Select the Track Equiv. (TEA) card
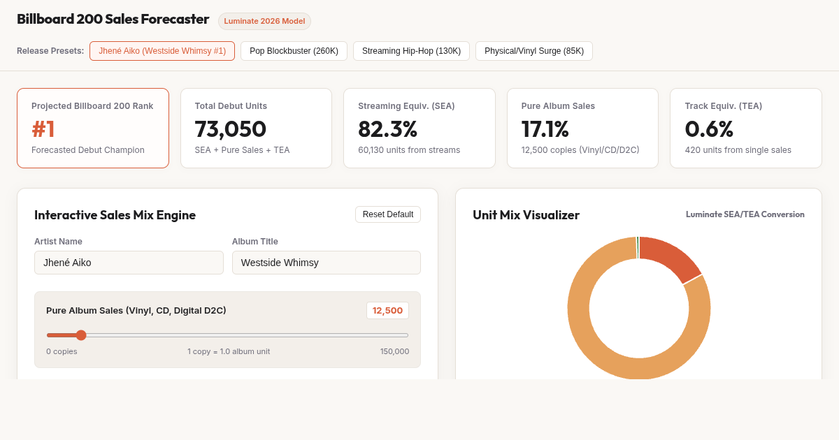This screenshot has width=839, height=440. [746, 128]
